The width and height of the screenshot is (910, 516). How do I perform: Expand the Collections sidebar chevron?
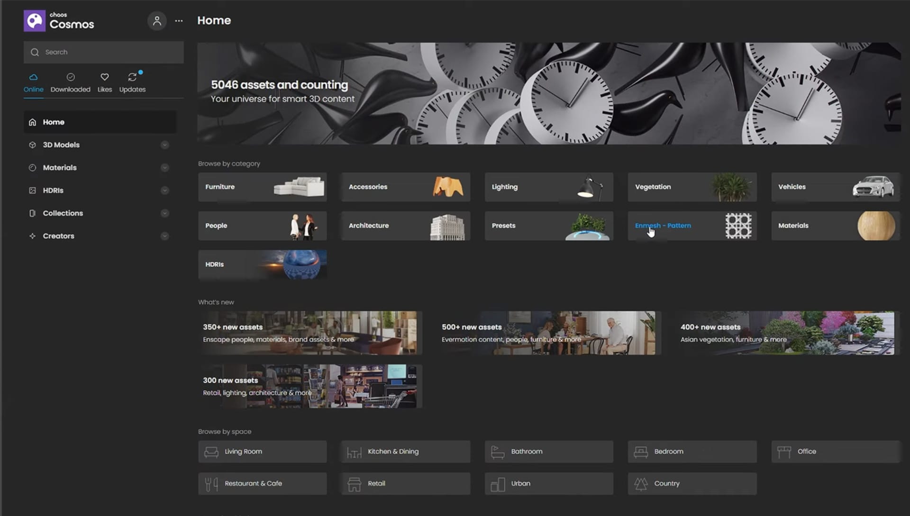pos(164,213)
